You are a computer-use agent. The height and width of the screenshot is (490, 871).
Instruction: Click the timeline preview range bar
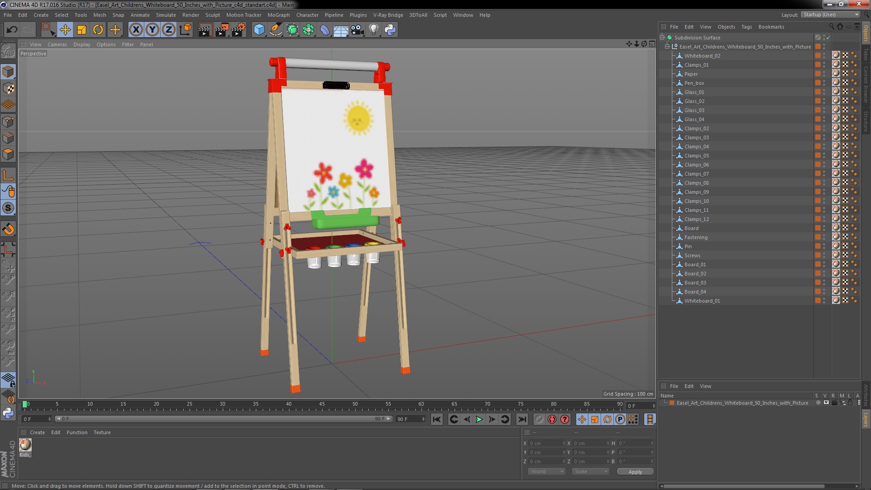coord(223,419)
